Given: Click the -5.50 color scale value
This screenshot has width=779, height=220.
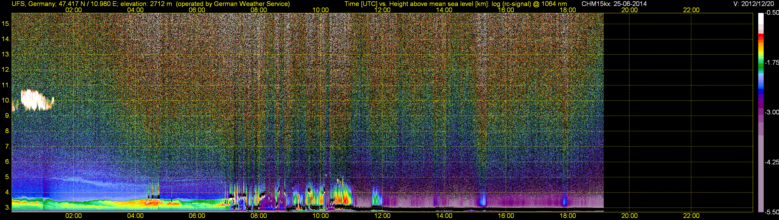Looking at the screenshot, I should pyautogui.click(x=771, y=212).
